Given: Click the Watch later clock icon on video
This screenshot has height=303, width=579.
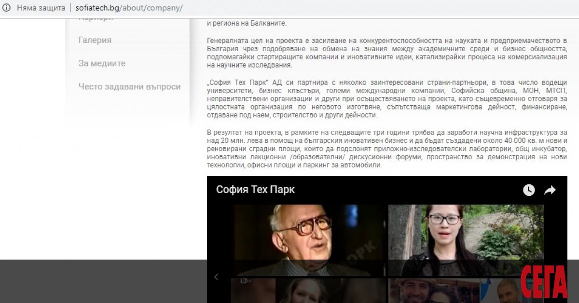Looking at the screenshot, I should 529,190.
